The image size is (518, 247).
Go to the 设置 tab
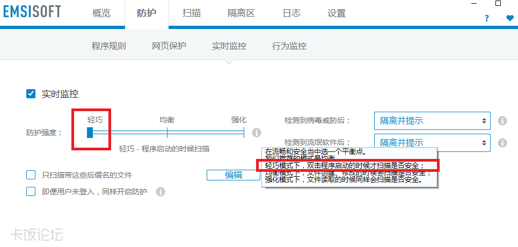[337, 13]
